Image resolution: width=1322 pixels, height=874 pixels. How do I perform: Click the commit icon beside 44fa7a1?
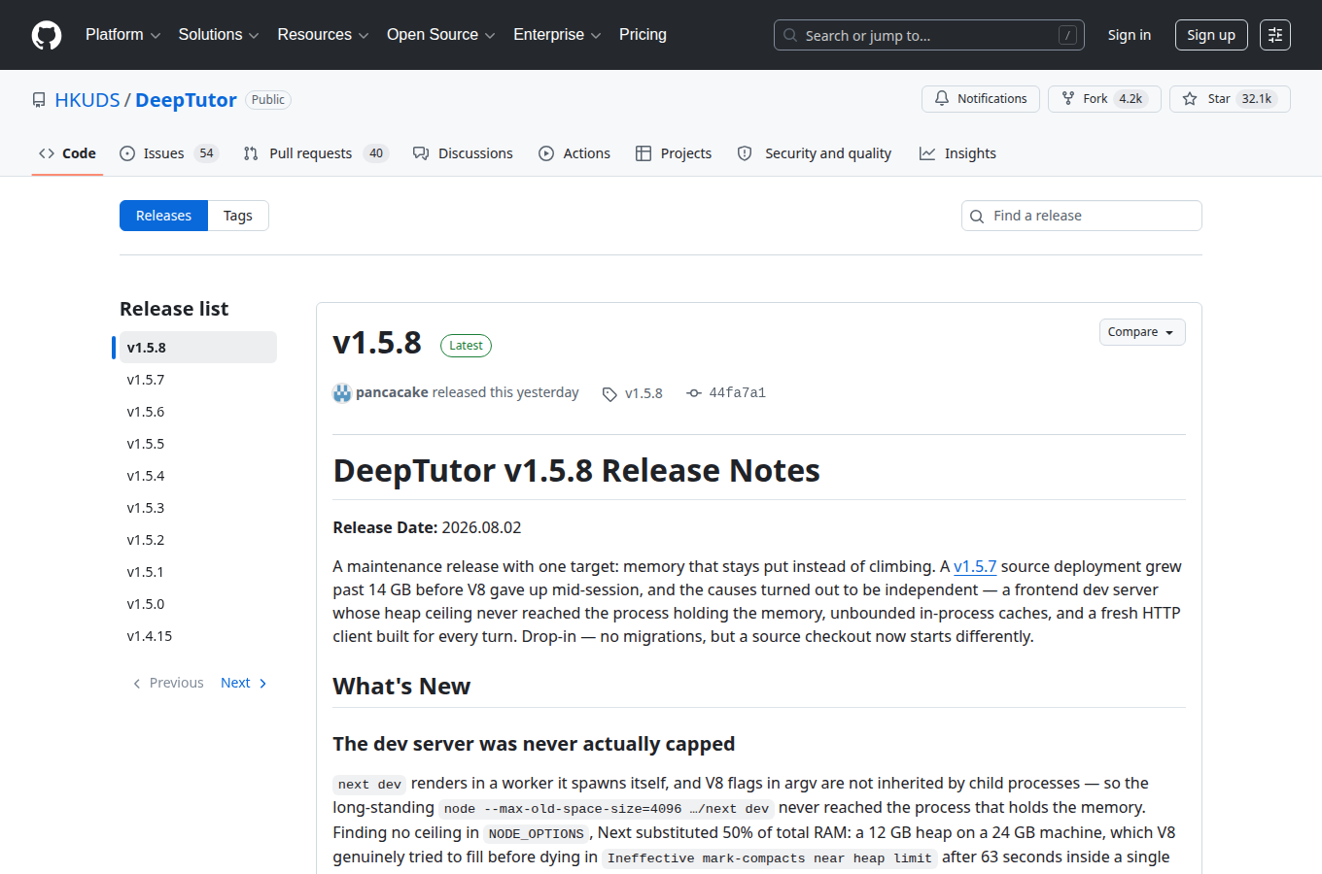[x=694, y=393]
